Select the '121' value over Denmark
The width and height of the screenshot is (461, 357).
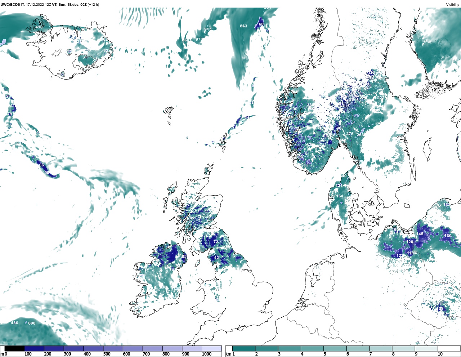pos(339,186)
